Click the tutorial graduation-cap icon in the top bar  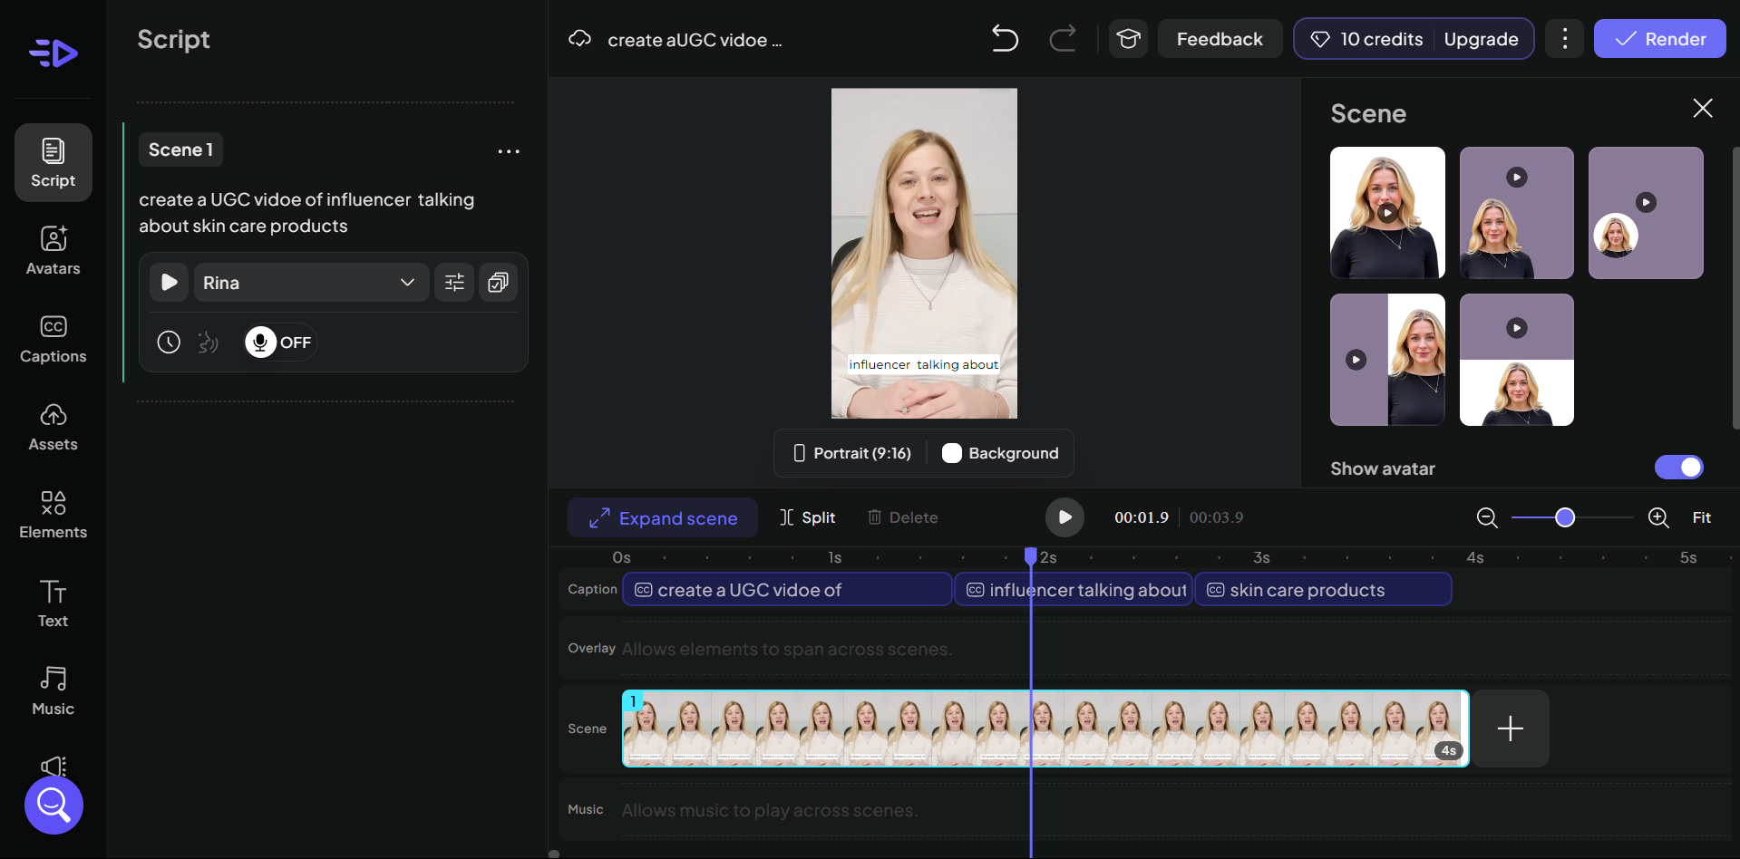[x=1127, y=38]
